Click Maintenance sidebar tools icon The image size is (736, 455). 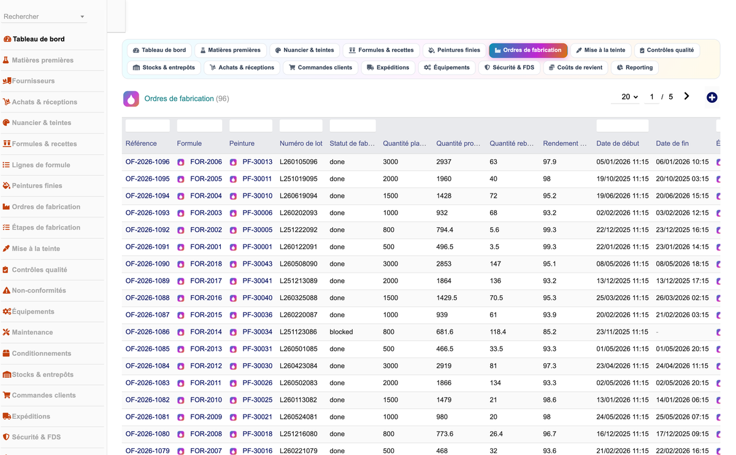pos(7,332)
